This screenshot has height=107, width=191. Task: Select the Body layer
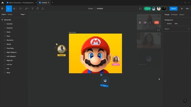click(8, 73)
